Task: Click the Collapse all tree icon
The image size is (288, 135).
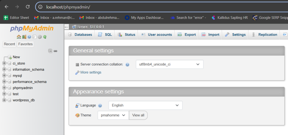Action: pyautogui.click(x=50, y=51)
